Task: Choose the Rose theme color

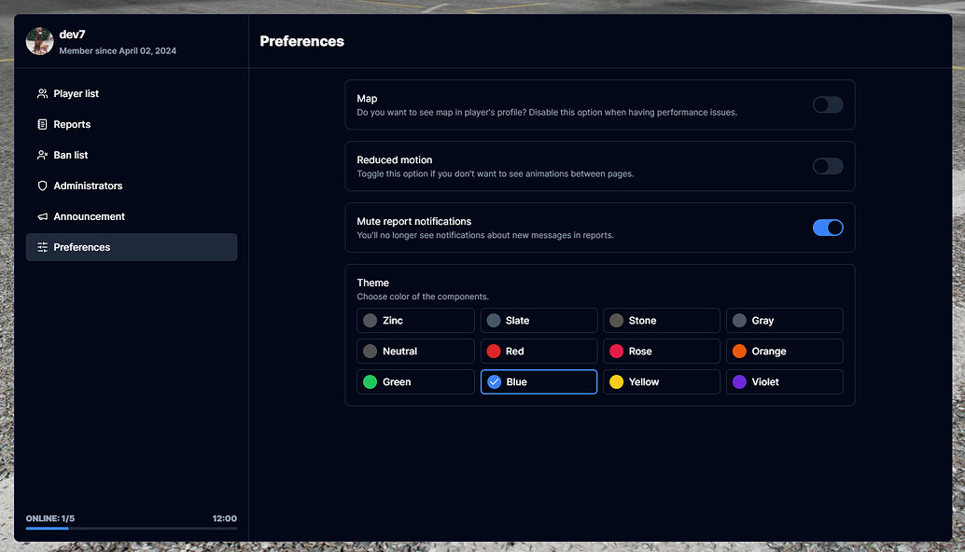Action: point(661,351)
